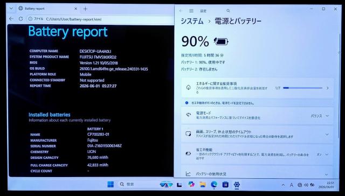
Task: Open the taskbar search box
Action: pyautogui.click(x=145, y=184)
